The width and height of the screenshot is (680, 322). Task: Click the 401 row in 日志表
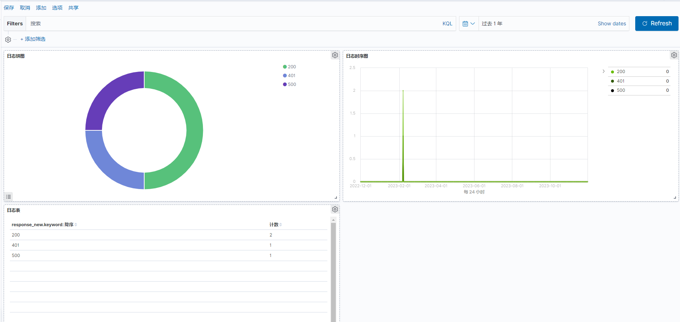pyautogui.click(x=168, y=245)
